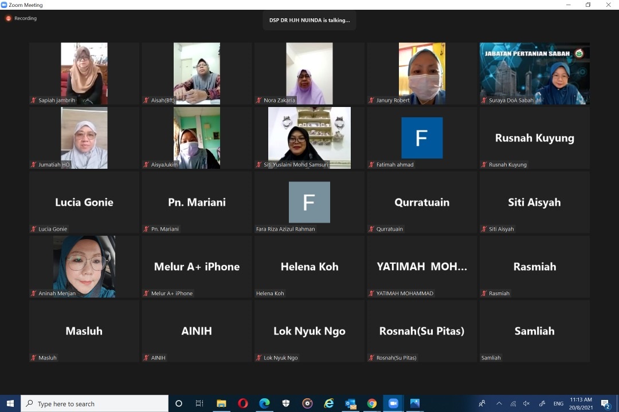Open the notification action center

coord(605,403)
